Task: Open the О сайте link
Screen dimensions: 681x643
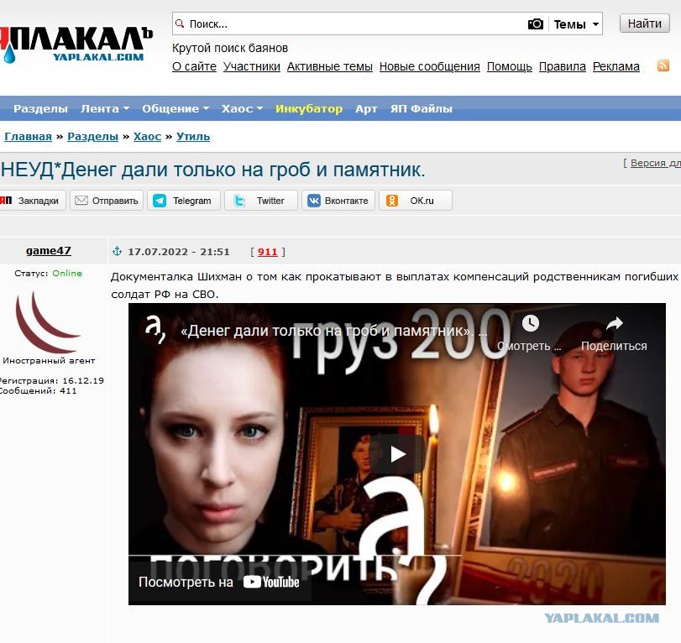Action: click(194, 66)
